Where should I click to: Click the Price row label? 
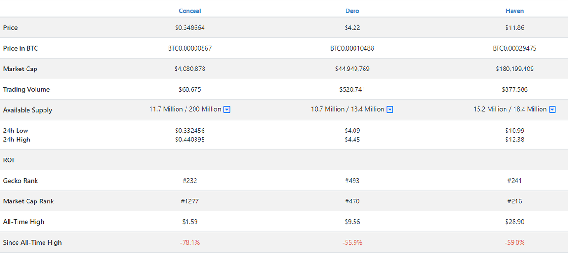tap(10, 28)
